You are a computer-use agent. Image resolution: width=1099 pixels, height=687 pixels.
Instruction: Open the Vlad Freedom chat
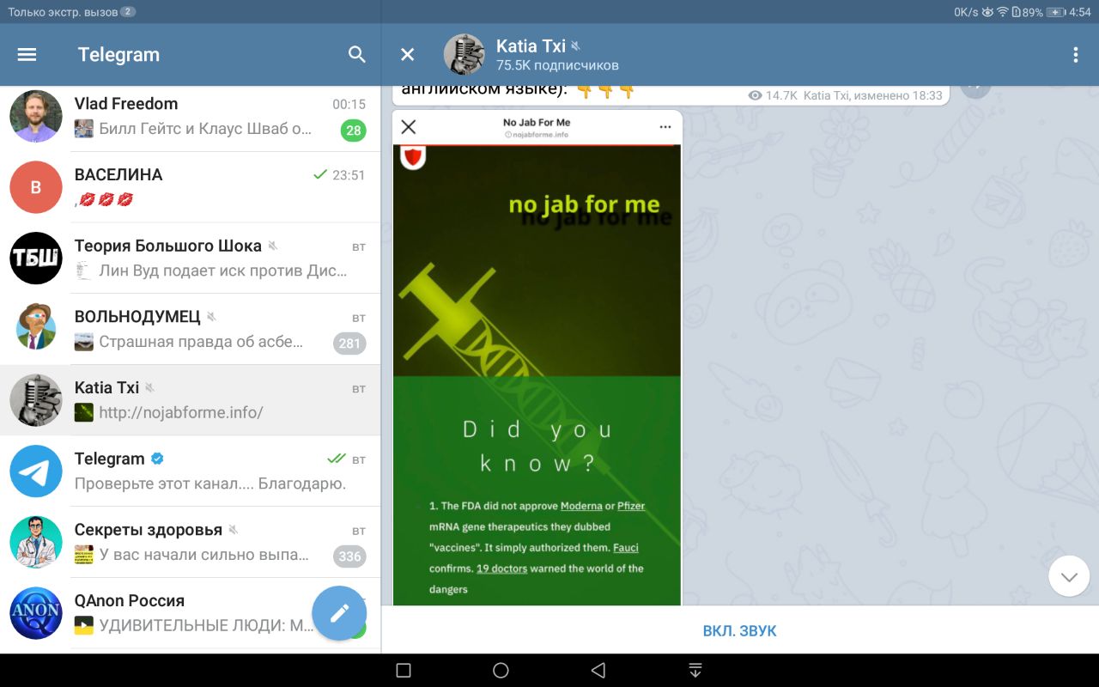click(x=191, y=117)
